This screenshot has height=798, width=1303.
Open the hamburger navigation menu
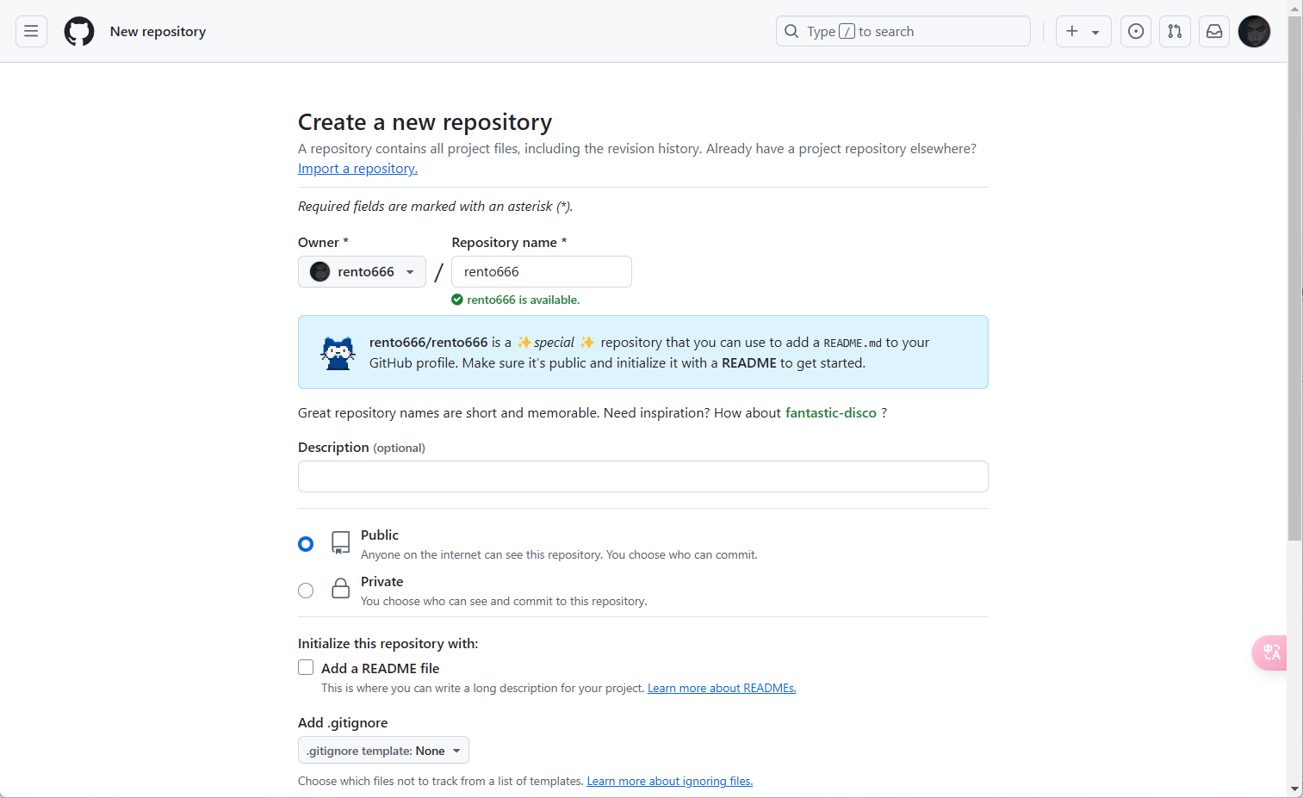point(31,32)
